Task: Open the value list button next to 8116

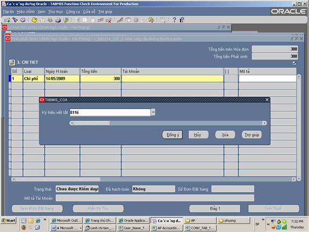Action: (153, 112)
